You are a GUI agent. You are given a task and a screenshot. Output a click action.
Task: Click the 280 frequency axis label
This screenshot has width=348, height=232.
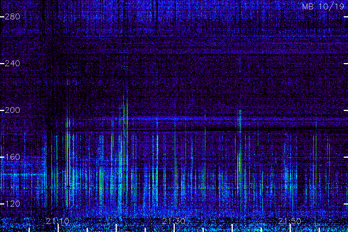[x=12, y=17]
